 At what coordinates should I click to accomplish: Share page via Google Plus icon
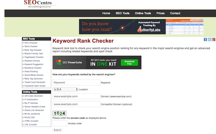coord(214,40)
